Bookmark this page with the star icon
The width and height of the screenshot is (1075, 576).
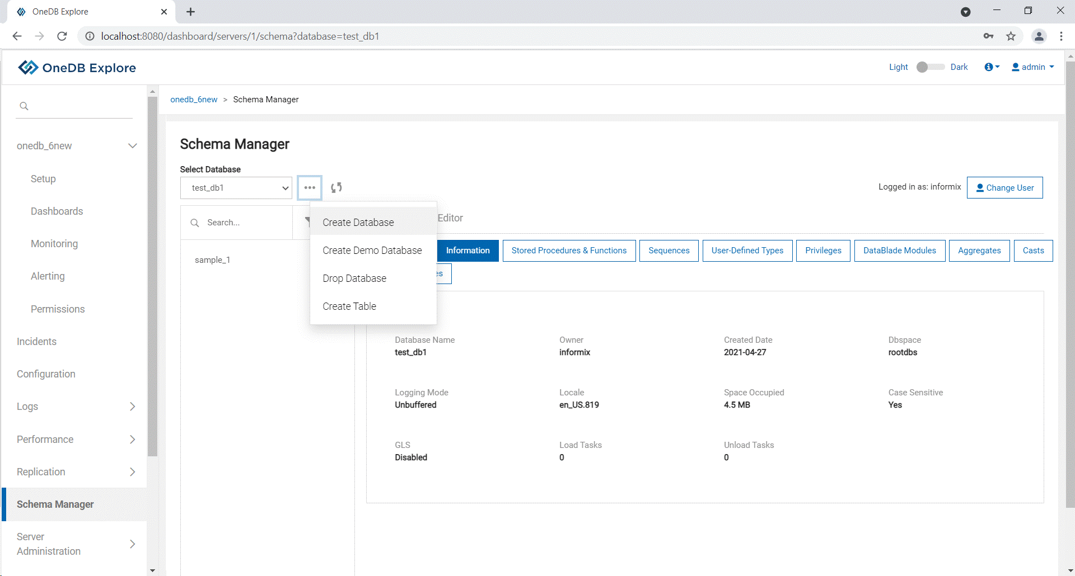point(1011,36)
